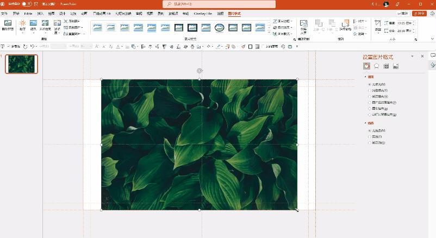
Task: Close the Format Picture (设置图片格式) pane
Action: [x=422, y=56]
